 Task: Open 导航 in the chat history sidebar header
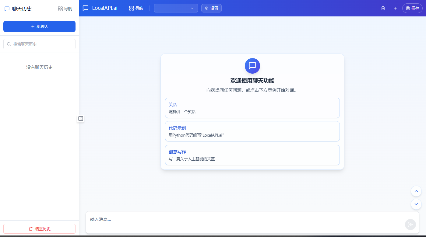pyautogui.click(x=65, y=9)
